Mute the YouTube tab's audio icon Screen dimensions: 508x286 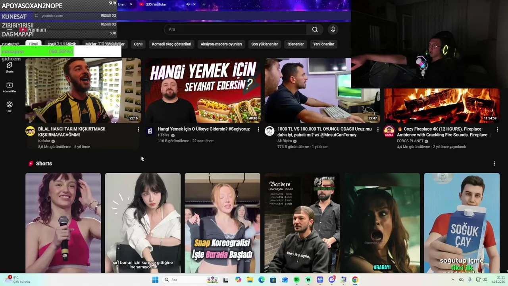tap(188, 4)
